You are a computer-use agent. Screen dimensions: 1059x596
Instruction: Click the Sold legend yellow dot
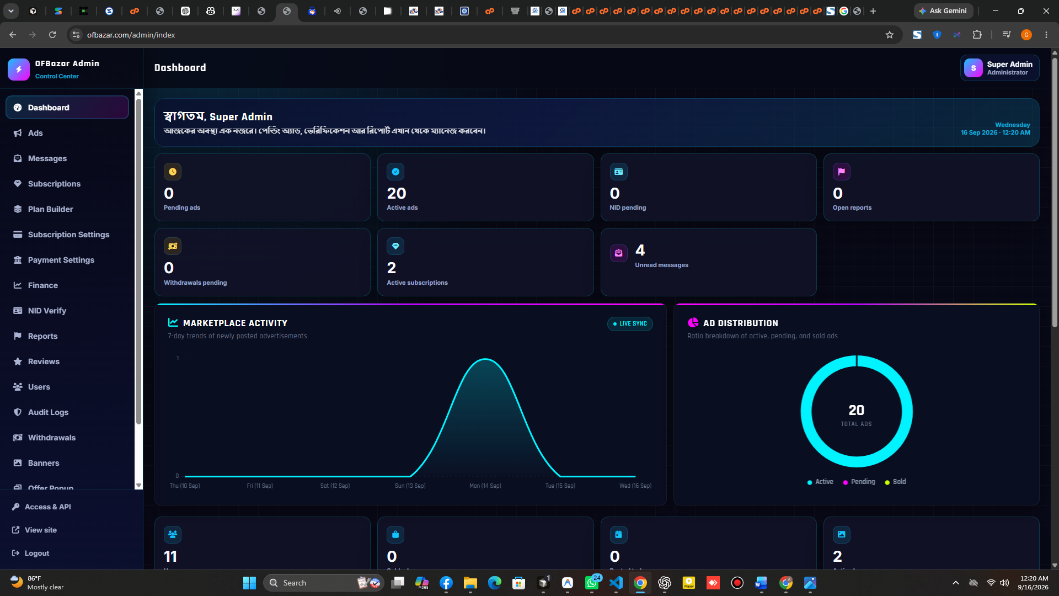(x=887, y=482)
